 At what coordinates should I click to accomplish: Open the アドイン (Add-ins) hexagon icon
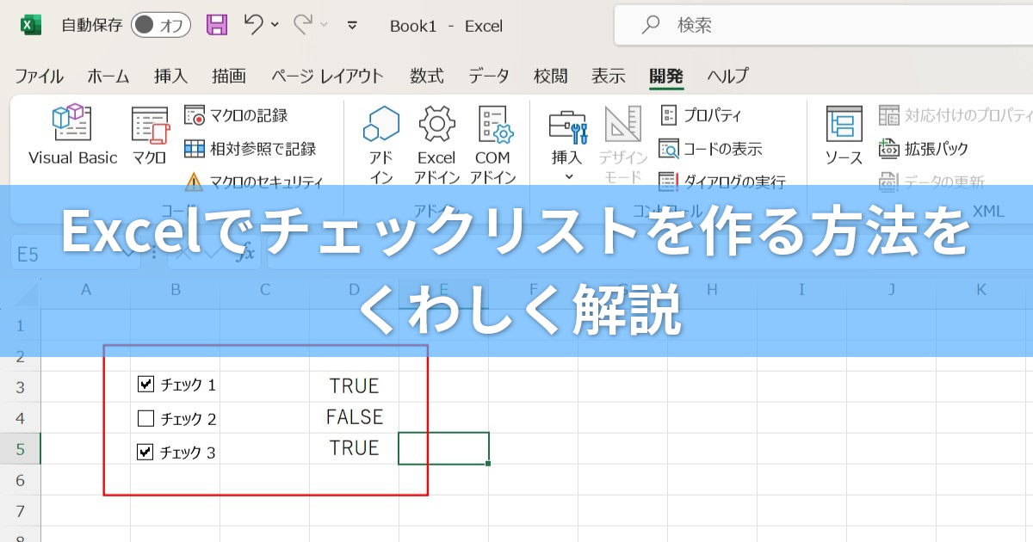(x=380, y=143)
